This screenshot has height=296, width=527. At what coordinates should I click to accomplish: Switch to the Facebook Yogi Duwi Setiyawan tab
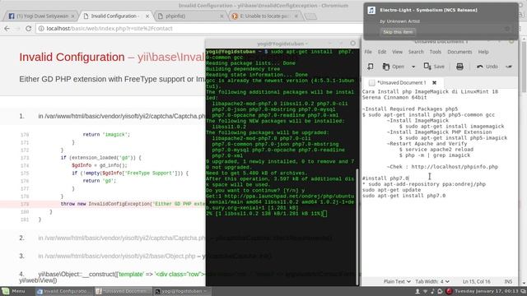click(x=41, y=16)
